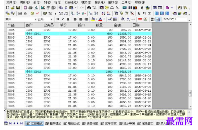198x130 pixels.
Task: Open the 行筛选 menu
Action: (71, 2)
